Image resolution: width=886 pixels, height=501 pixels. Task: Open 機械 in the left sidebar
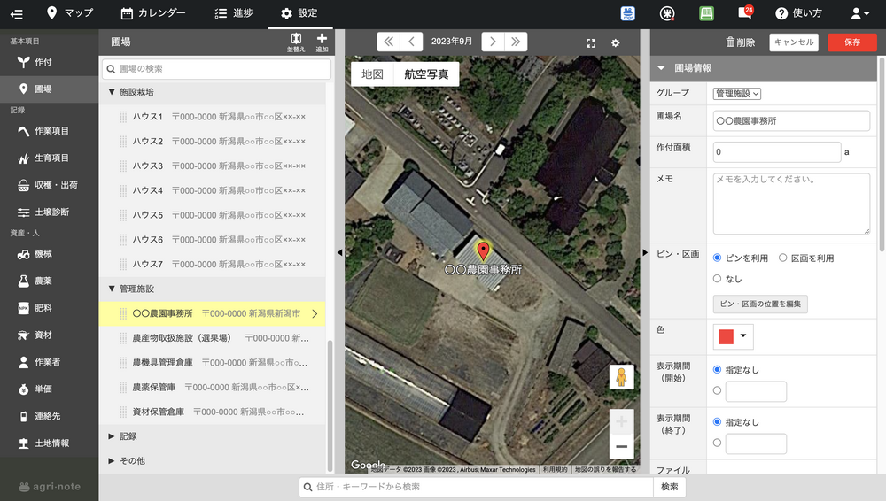click(x=43, y=254)
